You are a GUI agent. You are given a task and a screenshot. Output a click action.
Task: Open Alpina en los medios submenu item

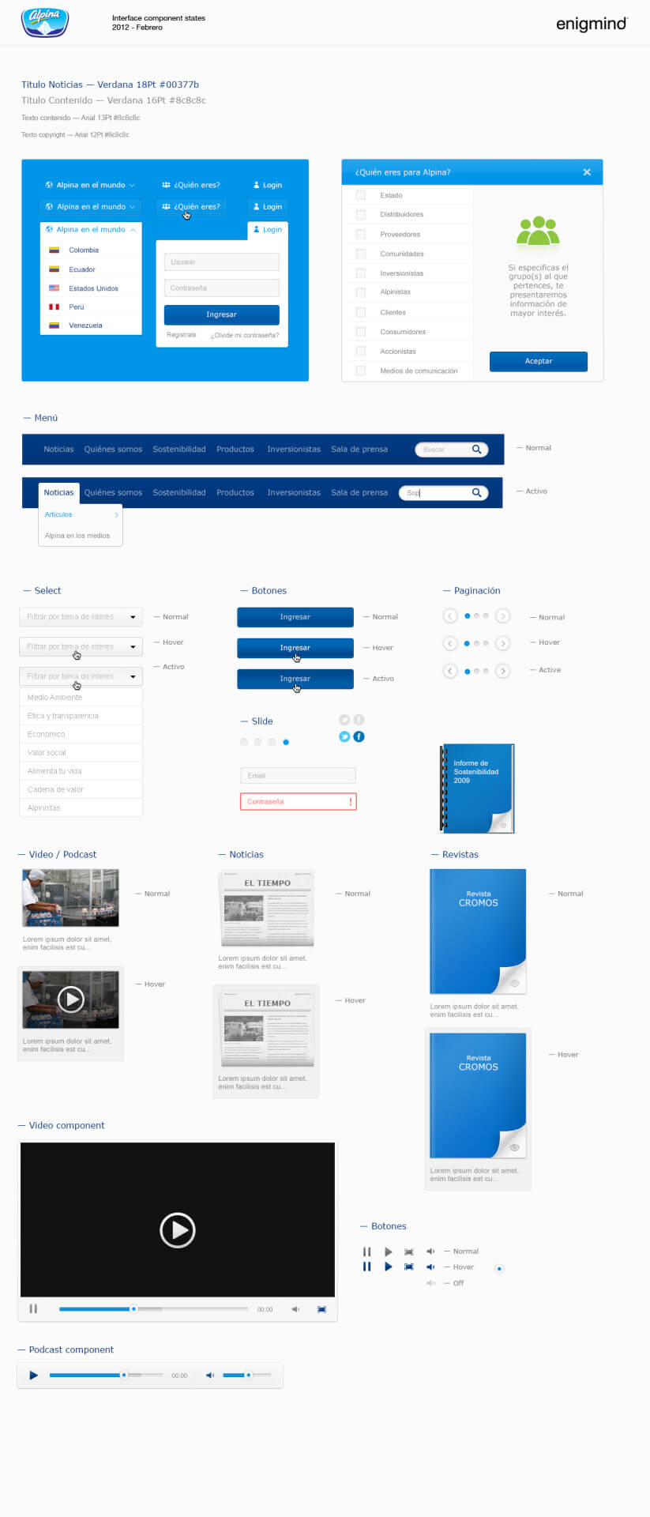[77, 536]
